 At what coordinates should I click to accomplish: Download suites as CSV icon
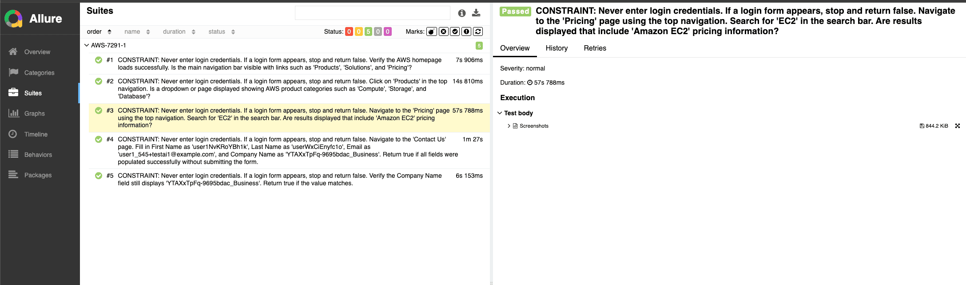click(476, 13)
